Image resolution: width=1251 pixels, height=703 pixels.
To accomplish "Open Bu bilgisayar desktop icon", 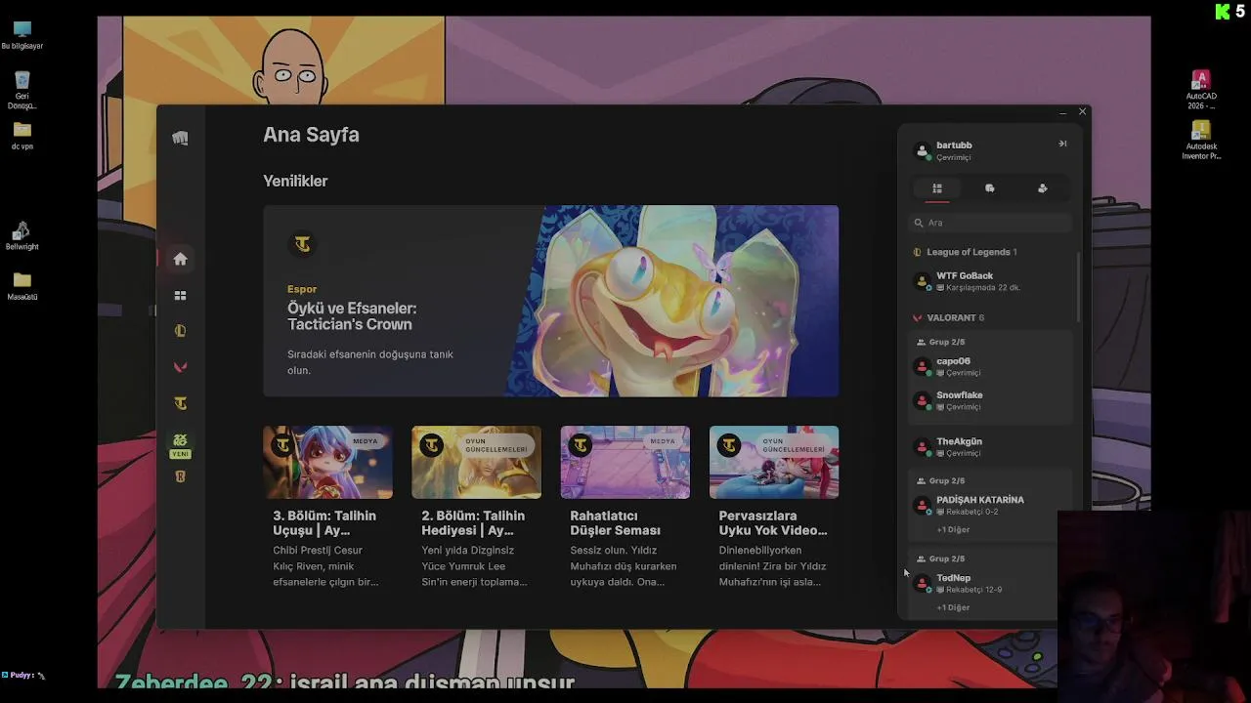I will [22, 35].
